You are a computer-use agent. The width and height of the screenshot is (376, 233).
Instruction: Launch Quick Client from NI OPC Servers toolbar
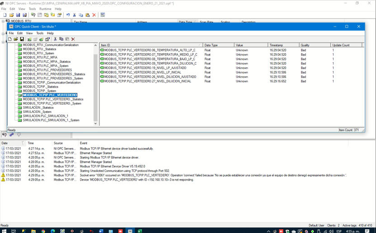pos(103,15)
